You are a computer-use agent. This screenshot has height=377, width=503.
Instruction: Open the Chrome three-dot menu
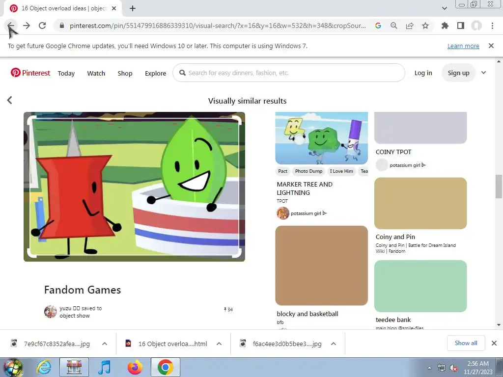click(492, 26)
